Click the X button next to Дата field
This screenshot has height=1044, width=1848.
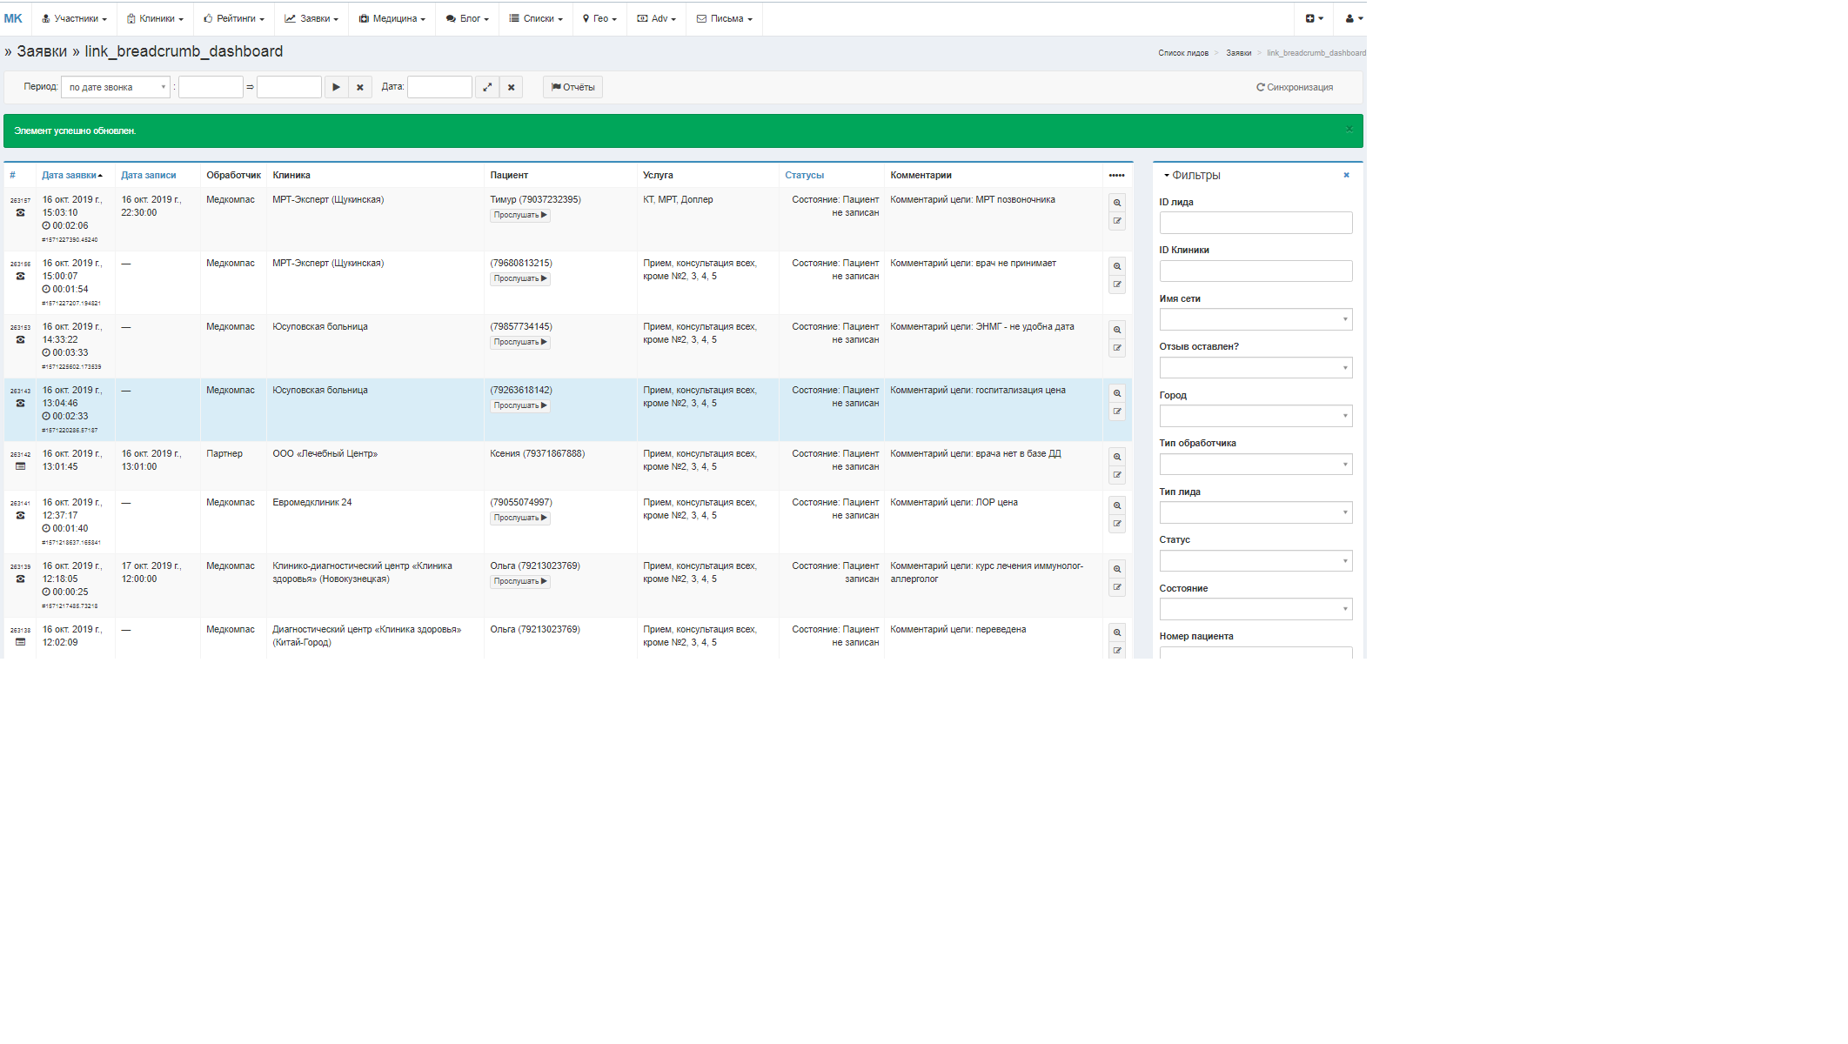click(x=512, y=87)
